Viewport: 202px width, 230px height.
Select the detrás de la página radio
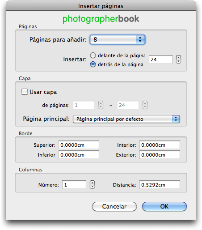coord(93,64)
